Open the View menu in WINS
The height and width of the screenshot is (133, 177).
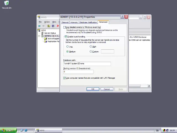[x=54, y=22]
